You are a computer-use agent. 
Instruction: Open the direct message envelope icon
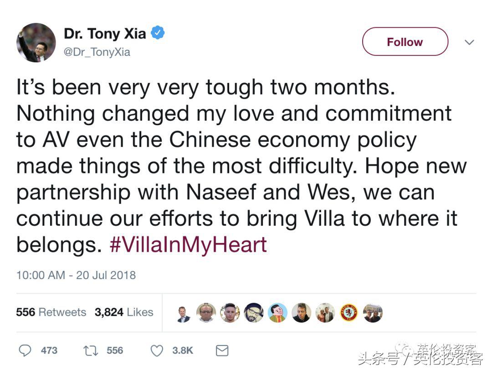pyautogui.click(x=221, y=351)
